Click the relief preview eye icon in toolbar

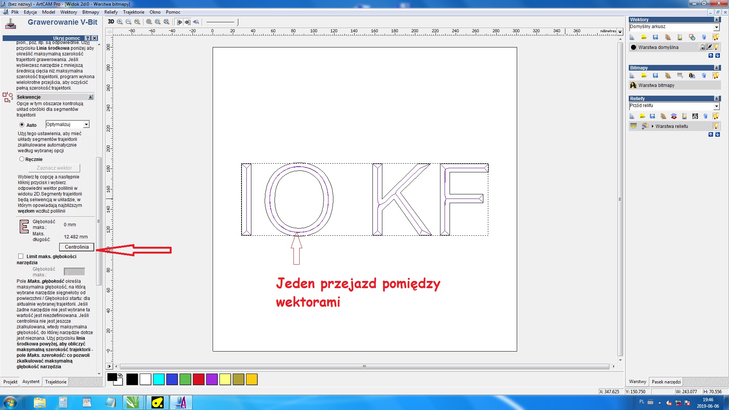pos(196,22)
